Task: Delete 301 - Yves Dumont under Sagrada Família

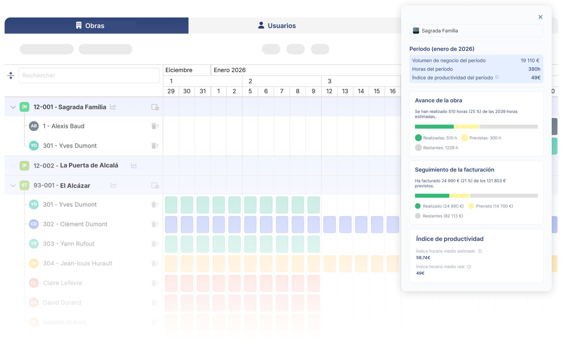Action: (x=155, y=146)
